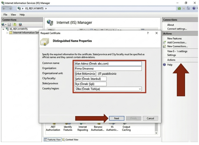Image resolution: width=199 pixels, height=145 pixels.
Task: Click the Back navigation arrow
Action: coord(4,8)
